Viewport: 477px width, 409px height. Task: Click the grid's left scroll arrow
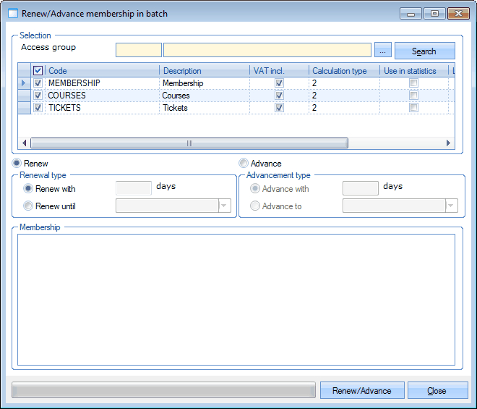pyautogui.click(x=25, y=143)
